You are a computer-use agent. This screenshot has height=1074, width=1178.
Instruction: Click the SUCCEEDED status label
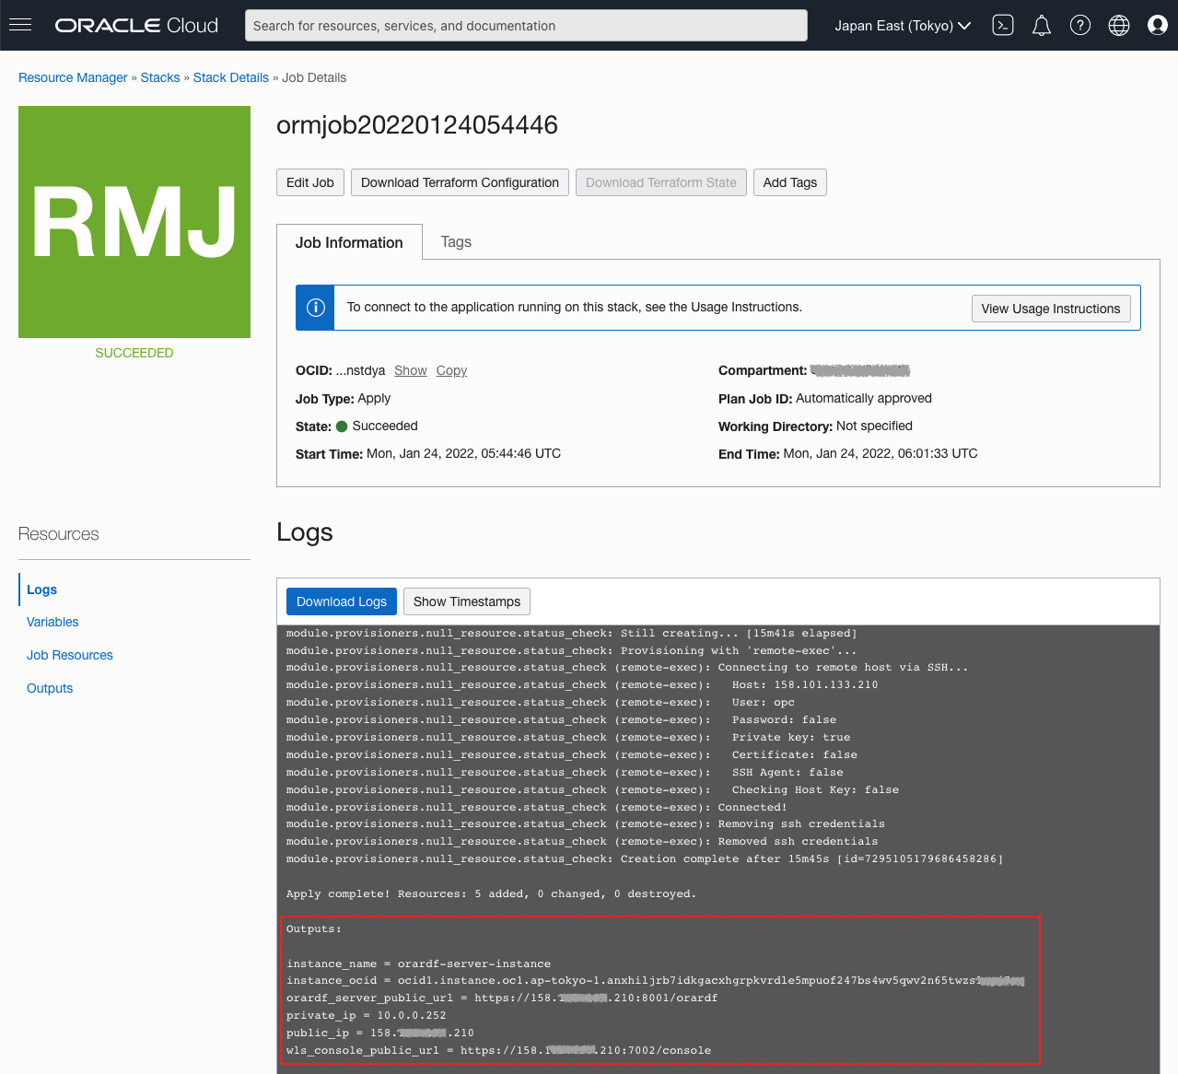coord(134,353)
